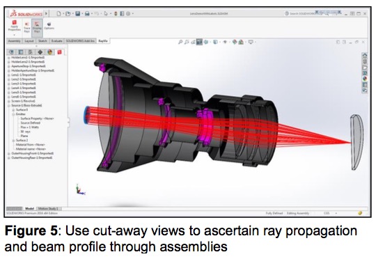Screen dimensions: 376x259
Task: Switch to the Evaluate tab
Action: coord(57,41)
